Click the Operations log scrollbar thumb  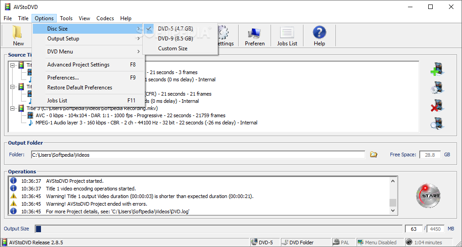393,203
